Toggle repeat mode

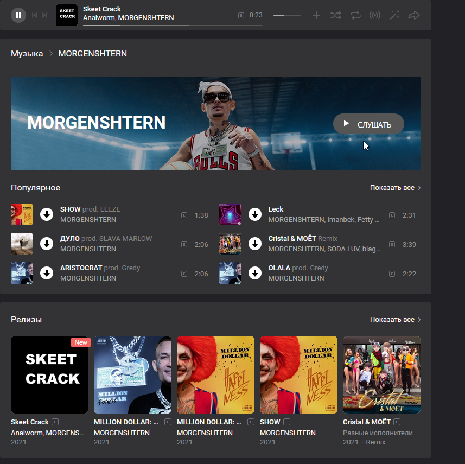(x=355, y=15)
